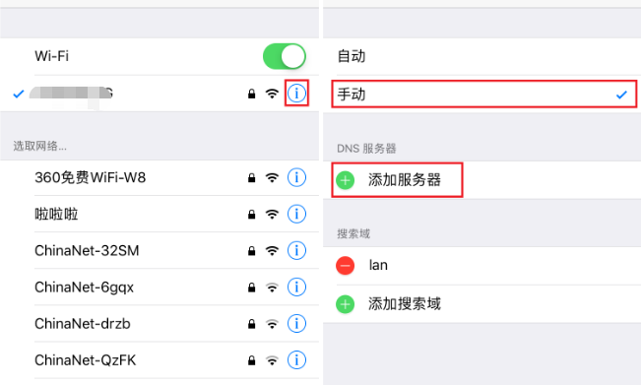Tap green plus icon for 添加服务器

pos(346,180)
